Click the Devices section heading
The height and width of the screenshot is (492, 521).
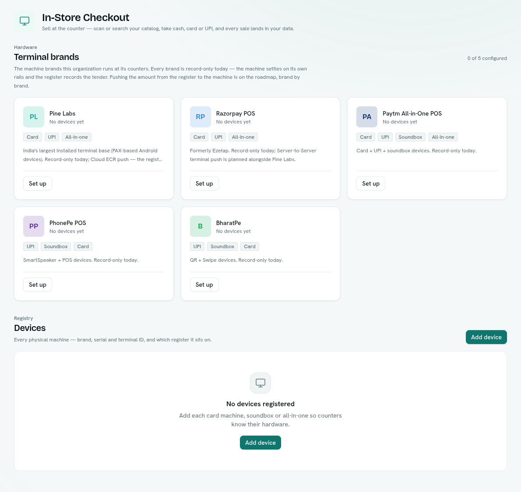[x=30, y=328]
